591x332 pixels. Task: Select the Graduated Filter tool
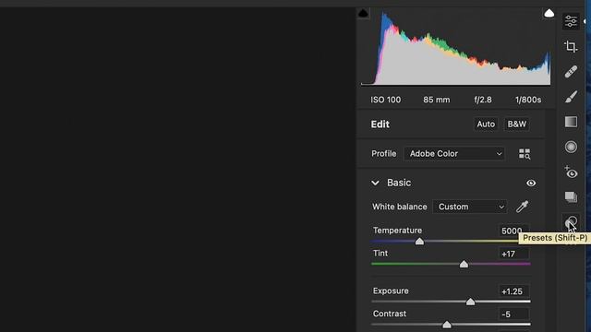(x=571, y=122)
